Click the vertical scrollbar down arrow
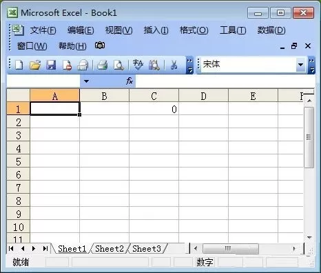Image resolution: width=321 pixels, height=273 pixels. [309, 237]
